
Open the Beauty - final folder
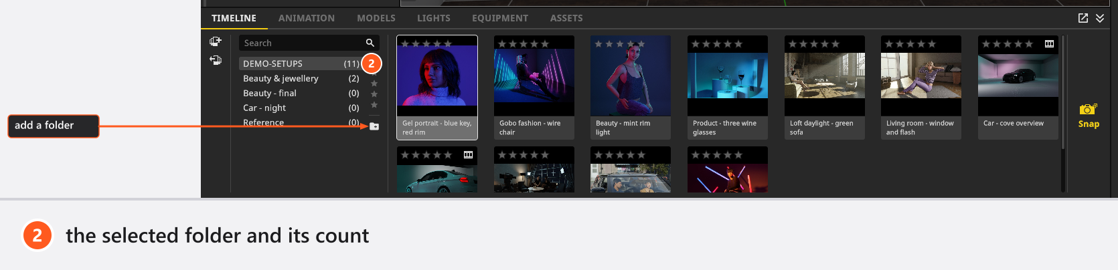[300, 93]
